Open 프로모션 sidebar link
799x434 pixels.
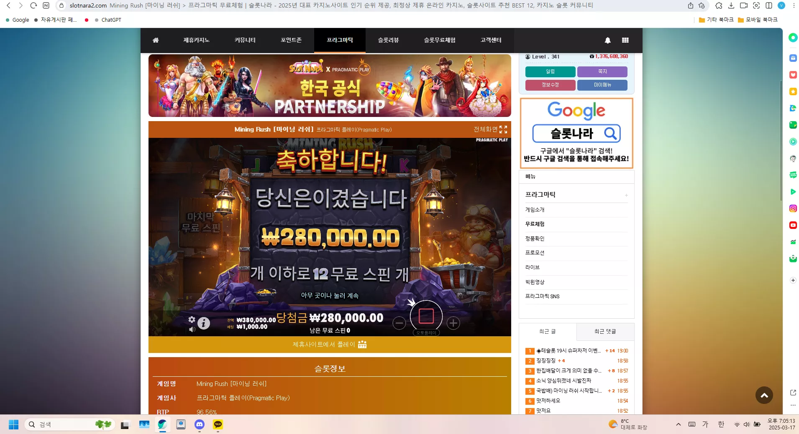click(x=535, y=253)
